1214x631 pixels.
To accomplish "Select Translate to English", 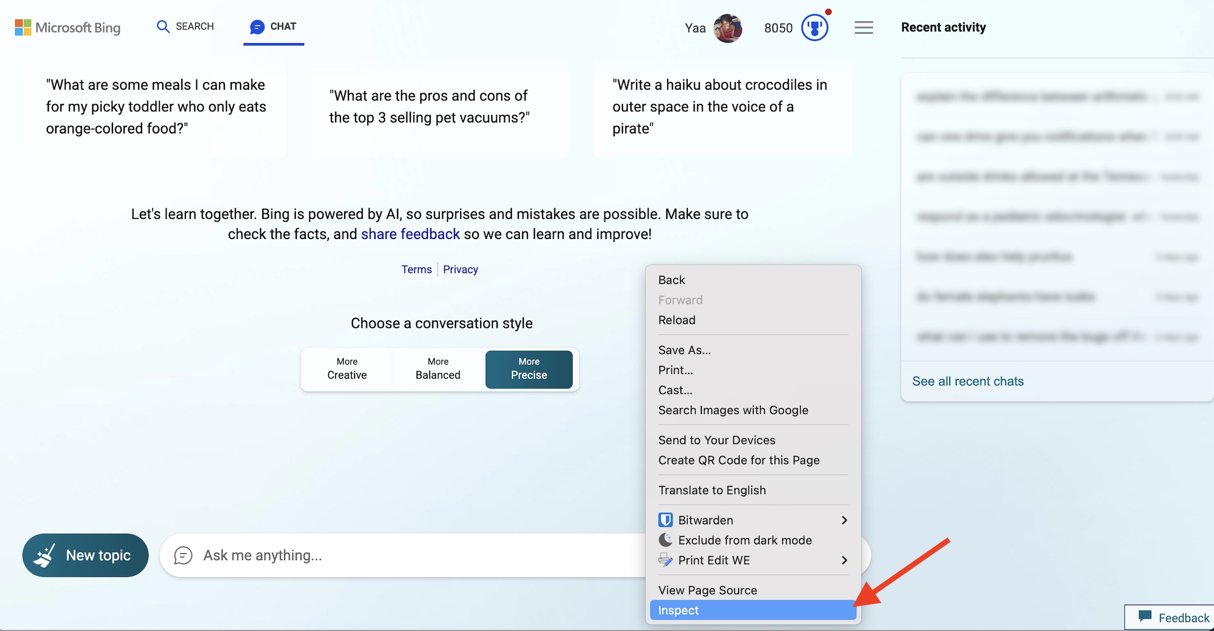I will pos(753,490).
